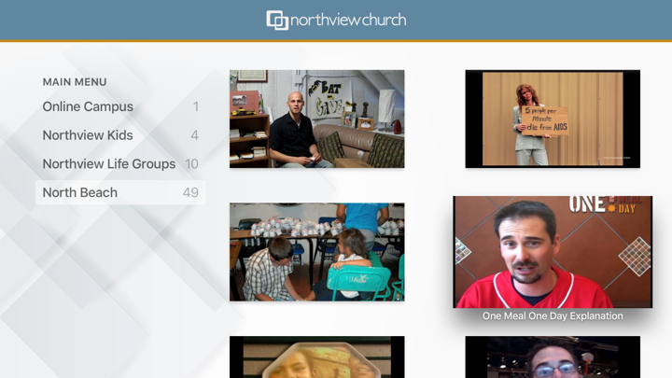Click the count 49 beside North Beach
The width and height of the screenshot is (672, 378).
[x=190, y=192]
